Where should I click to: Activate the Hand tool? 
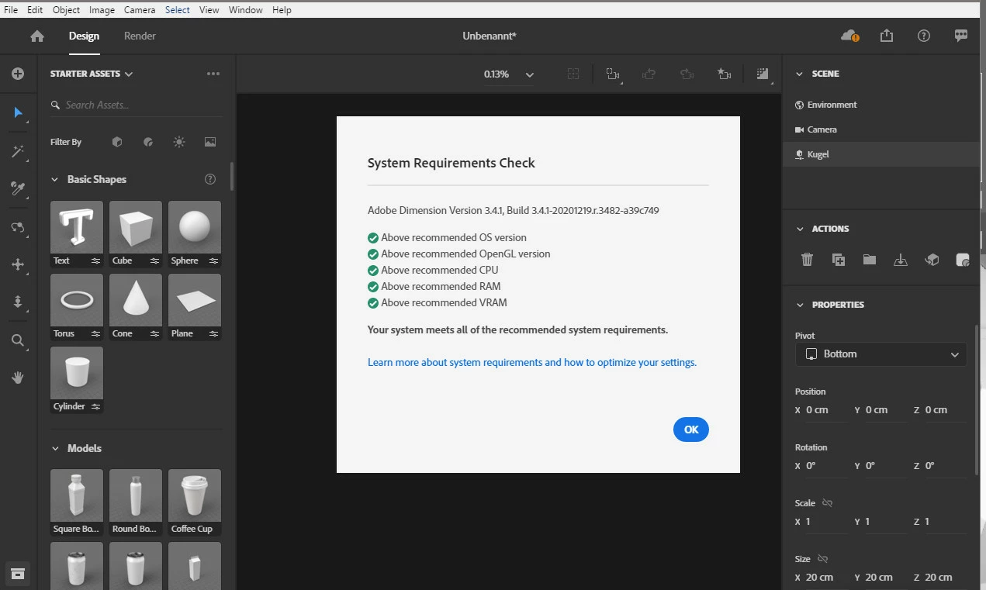coord(18,378)
